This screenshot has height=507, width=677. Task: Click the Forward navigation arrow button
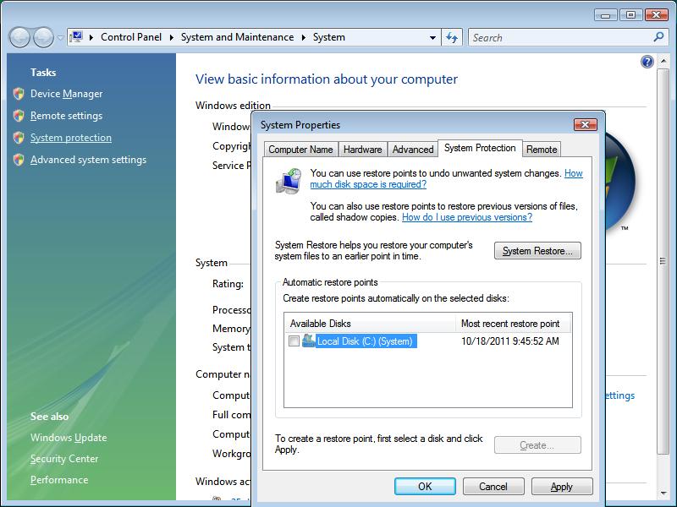coord(42,37)
